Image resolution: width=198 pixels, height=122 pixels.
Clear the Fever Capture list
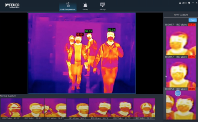point(193,20)
